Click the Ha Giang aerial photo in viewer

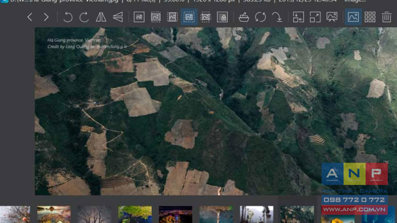click(216, 111)
